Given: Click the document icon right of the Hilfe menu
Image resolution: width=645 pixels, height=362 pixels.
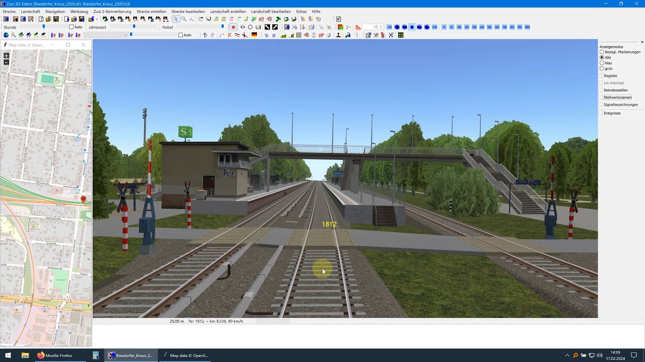Looking at the screenshot, I should click(339, 19).
